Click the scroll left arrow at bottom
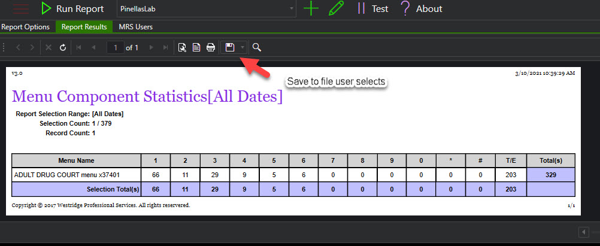Screen dimensions: 600x246 point(583,232)
